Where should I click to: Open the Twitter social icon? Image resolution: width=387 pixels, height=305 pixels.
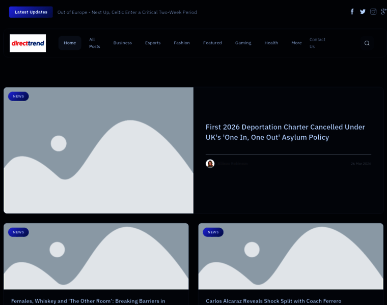pyautogui.click(x=363, y=12)
